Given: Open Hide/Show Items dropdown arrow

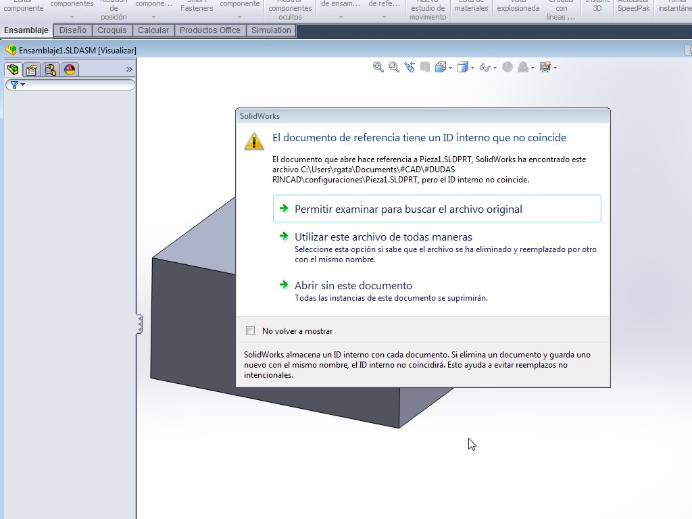Looking at the screenshot, I should 495,68.
